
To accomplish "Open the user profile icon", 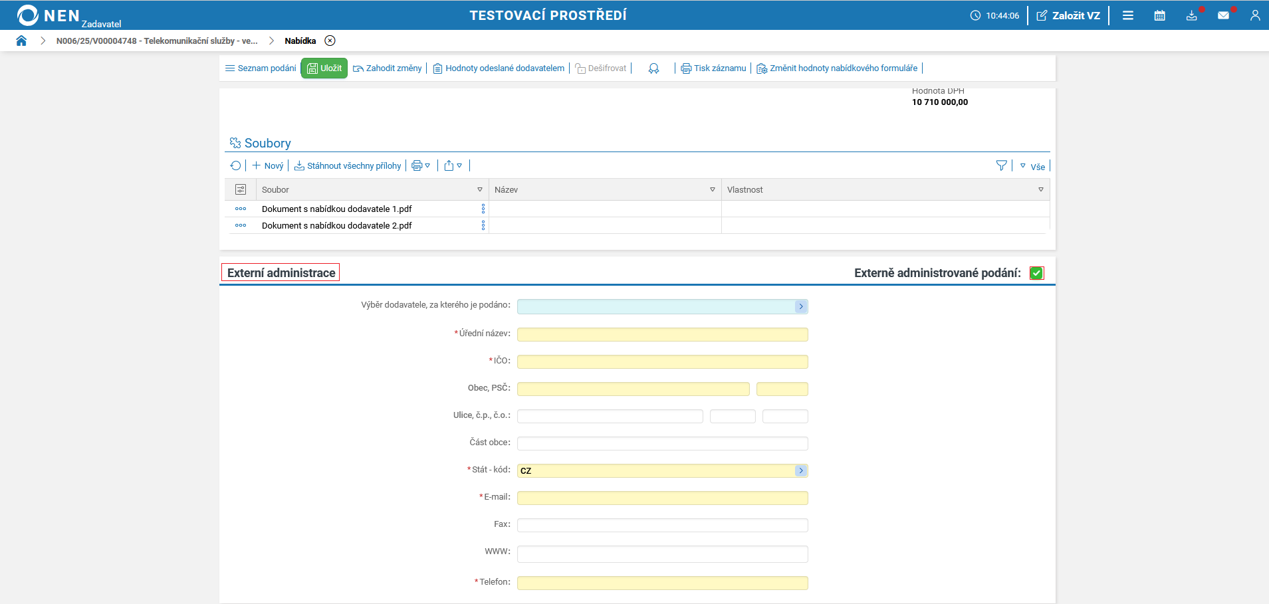I will click(x=1254, y=15).
